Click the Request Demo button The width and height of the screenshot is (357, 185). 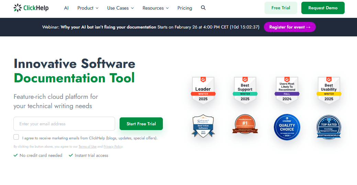point(323,8)
